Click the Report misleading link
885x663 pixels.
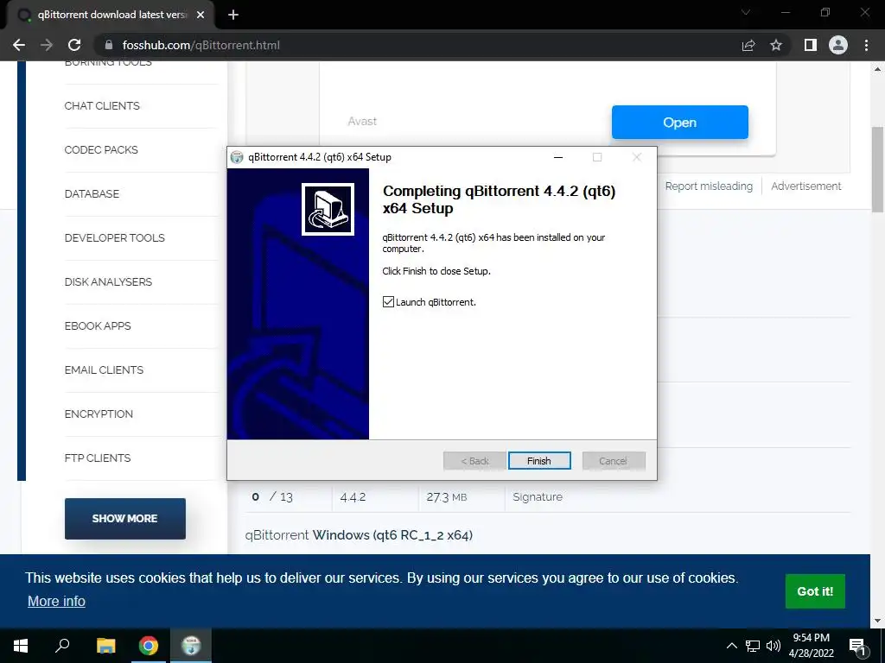click(x=709, y=186)
